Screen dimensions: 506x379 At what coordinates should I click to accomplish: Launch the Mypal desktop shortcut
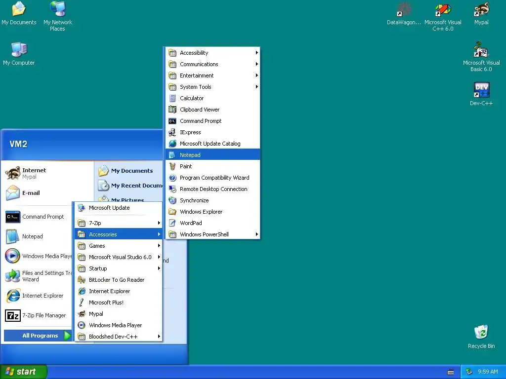point(481,13)
